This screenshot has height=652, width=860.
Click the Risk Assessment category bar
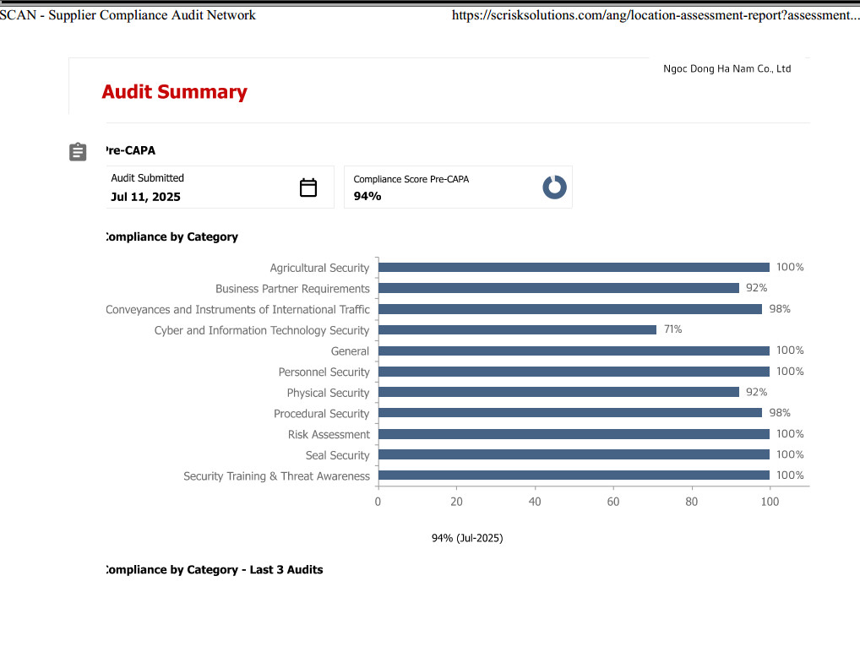coord(574,434)
